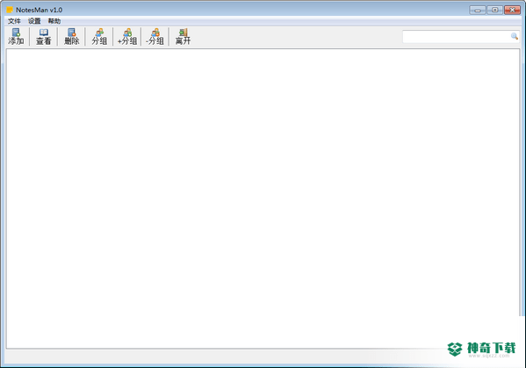526x368 pixels.
Task: Open the 帮助 (Help) menu
Action: [54, 21]
